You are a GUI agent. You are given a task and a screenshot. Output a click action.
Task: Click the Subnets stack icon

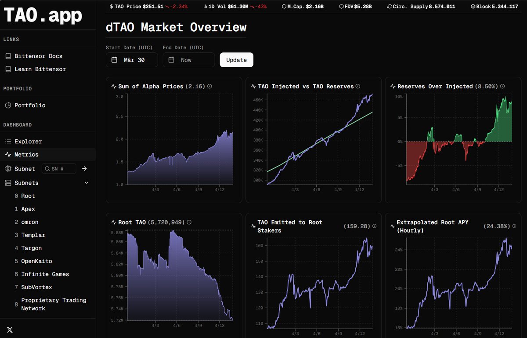point(8,183)
